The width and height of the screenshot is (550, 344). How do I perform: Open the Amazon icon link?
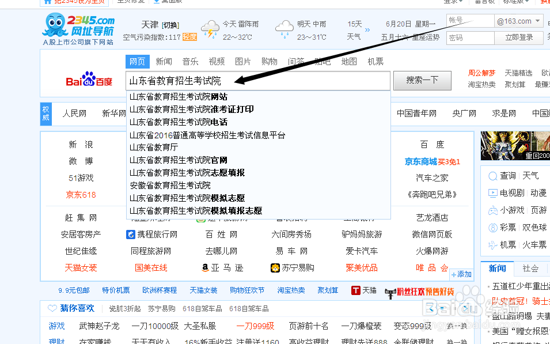coord(205,268)
